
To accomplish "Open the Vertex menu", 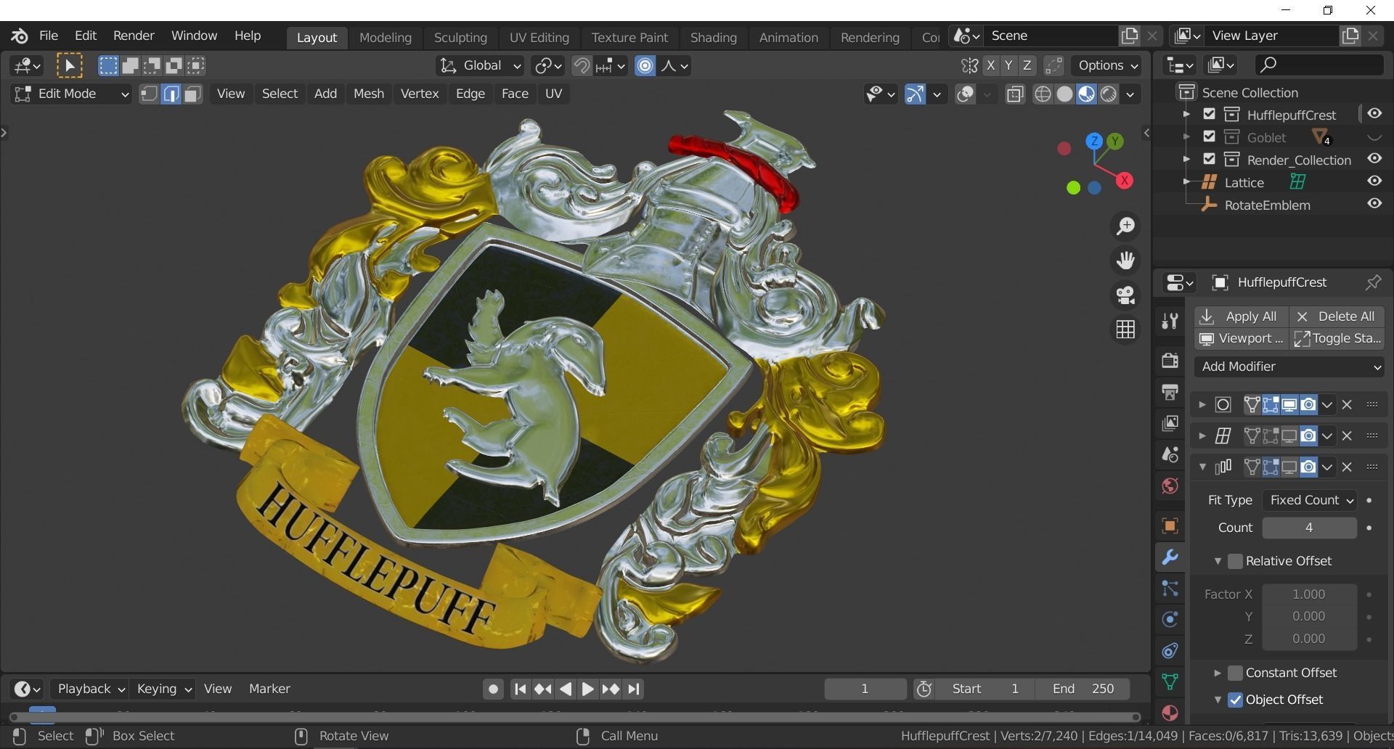I will (x=420, y=94).
